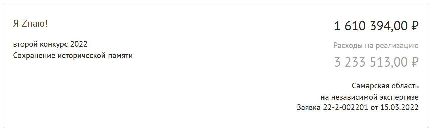Click the 'Расходы на реализацию' label
Image resolution: width=432 pixels, height=130 pixels.
click(376, 46)
